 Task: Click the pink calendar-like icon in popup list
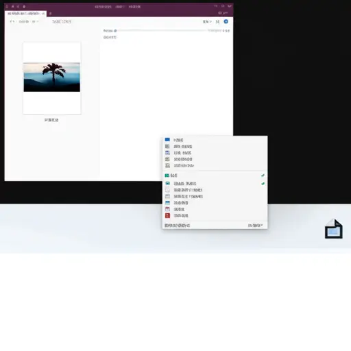[167, 209]
